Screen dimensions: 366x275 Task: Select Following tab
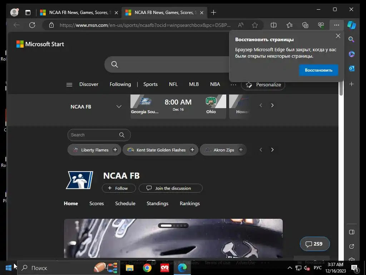pos(120,84)
